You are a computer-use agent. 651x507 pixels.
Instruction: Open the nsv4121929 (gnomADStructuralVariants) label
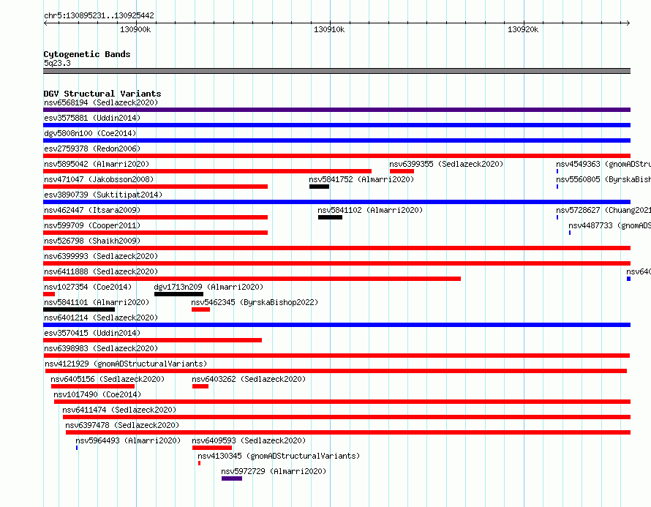(126, 364)
